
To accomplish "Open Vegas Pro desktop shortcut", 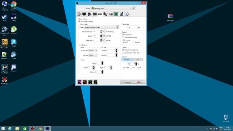I will point(4,69).
